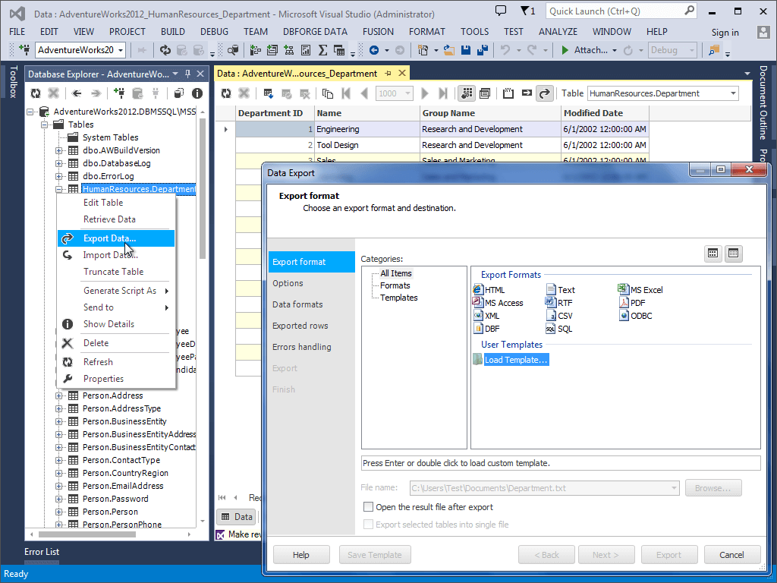This screenshot has width=777, height=583.
Task: Open the Error List panel
Action: 42,552
